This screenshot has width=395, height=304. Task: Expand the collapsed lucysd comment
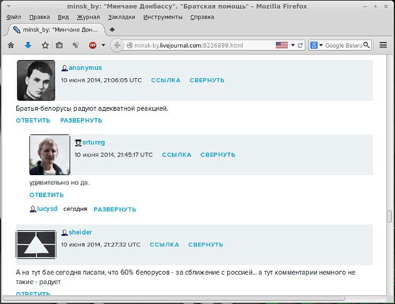pyautogui.click(x=114, y=209)
